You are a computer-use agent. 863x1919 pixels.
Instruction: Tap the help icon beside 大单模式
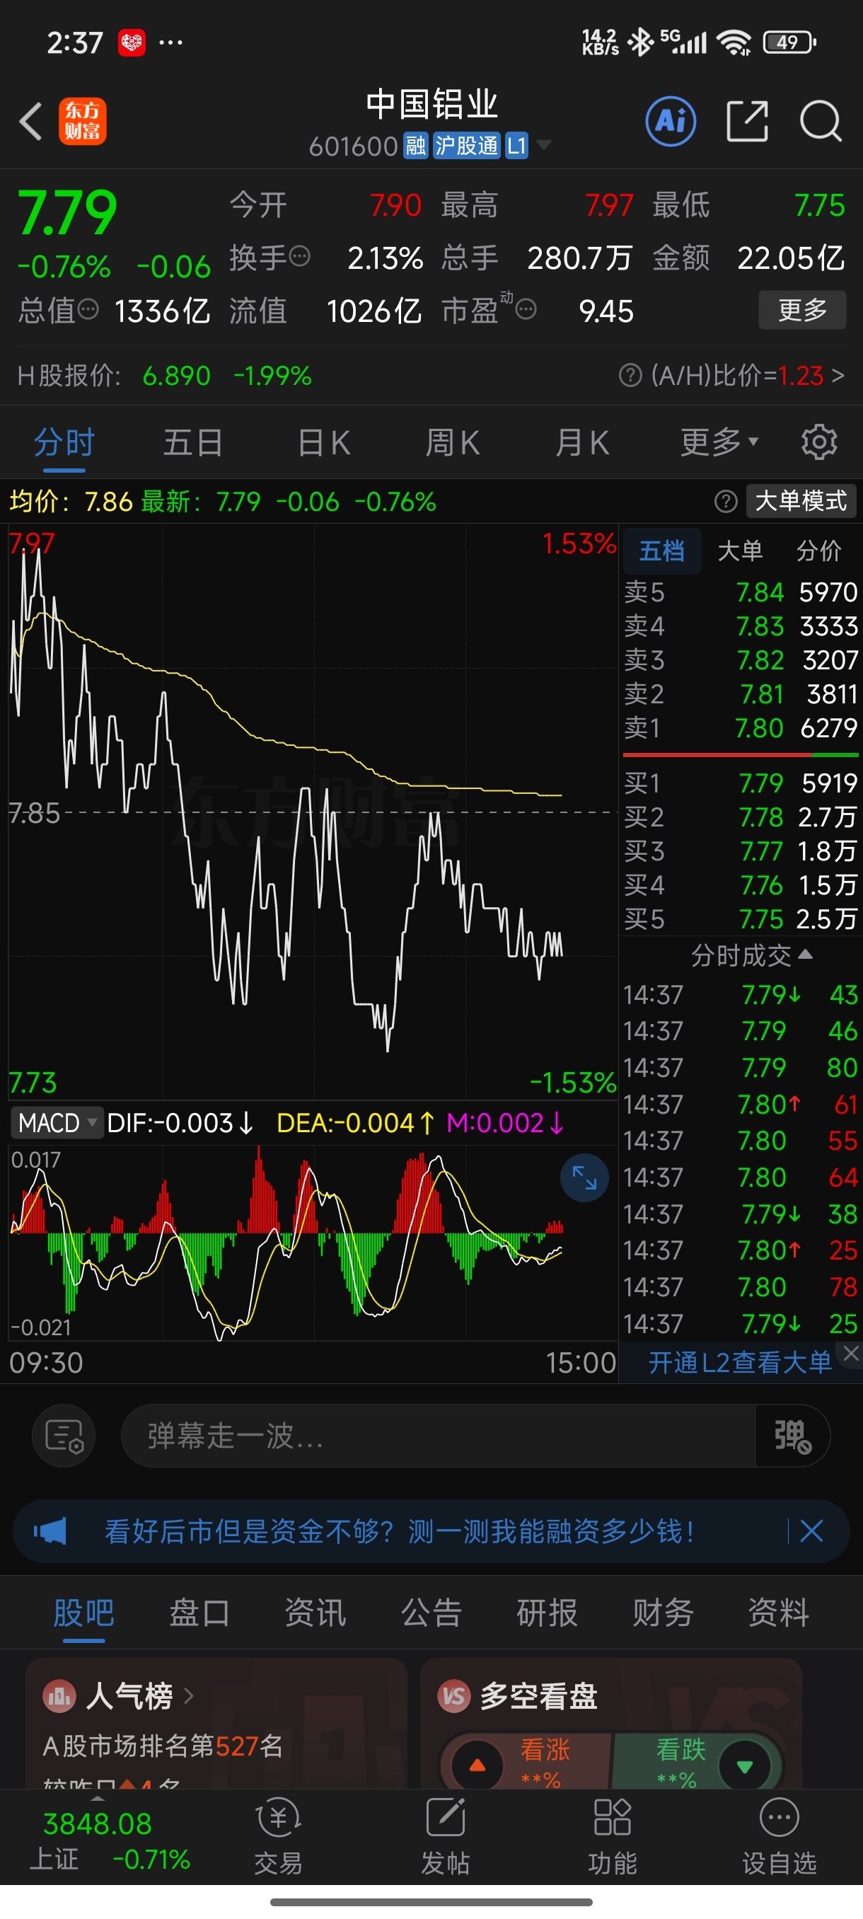tap(726, 502)
